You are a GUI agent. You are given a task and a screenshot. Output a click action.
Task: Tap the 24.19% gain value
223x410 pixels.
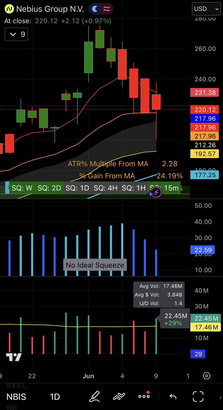(169, 176)
